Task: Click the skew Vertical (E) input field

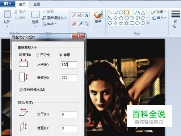Action: click(x=69, y=128)
